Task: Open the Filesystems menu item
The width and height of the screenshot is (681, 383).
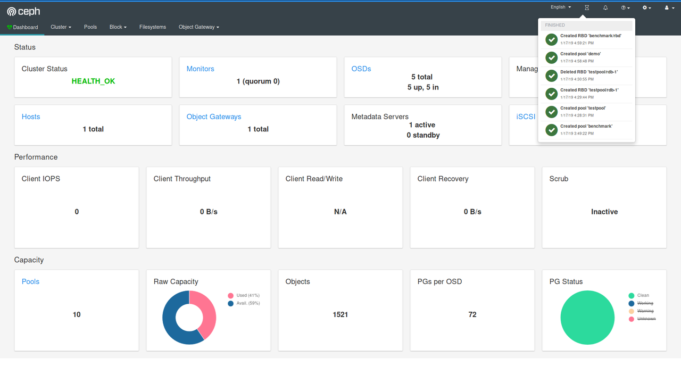Action: [x=153, y=27]
